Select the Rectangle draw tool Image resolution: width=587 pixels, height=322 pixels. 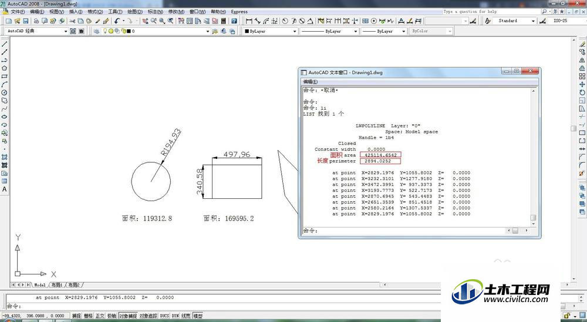pos(5,76)
